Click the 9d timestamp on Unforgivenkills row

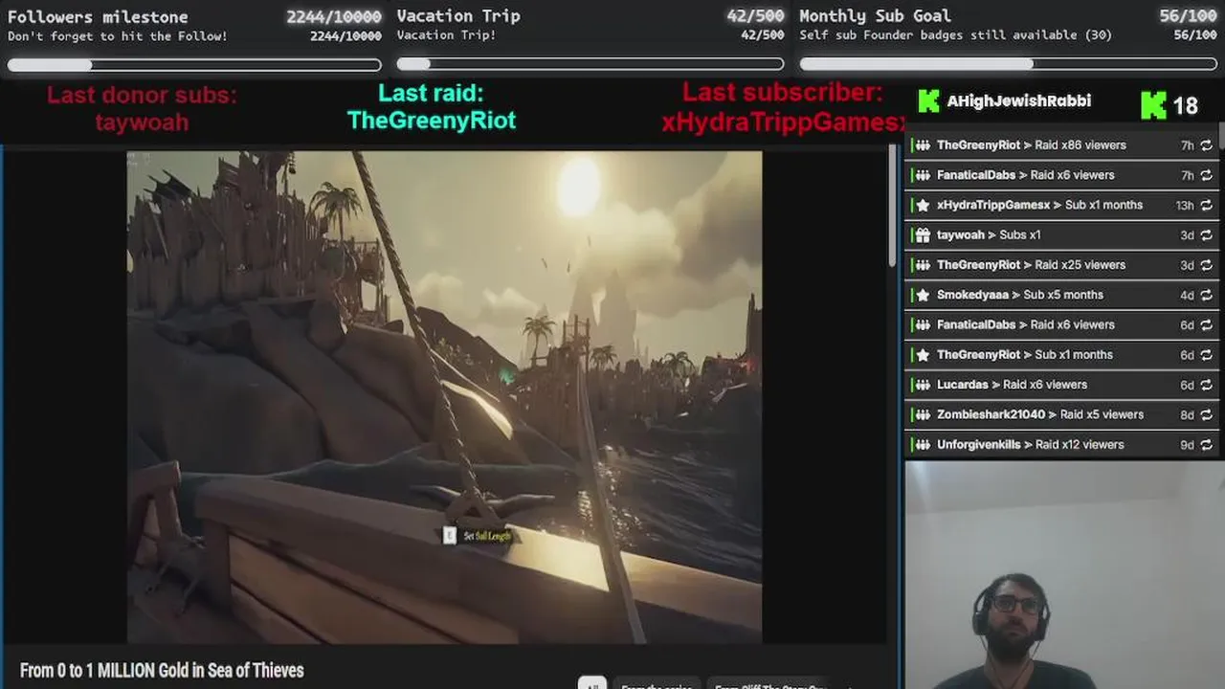(1187, 444)
